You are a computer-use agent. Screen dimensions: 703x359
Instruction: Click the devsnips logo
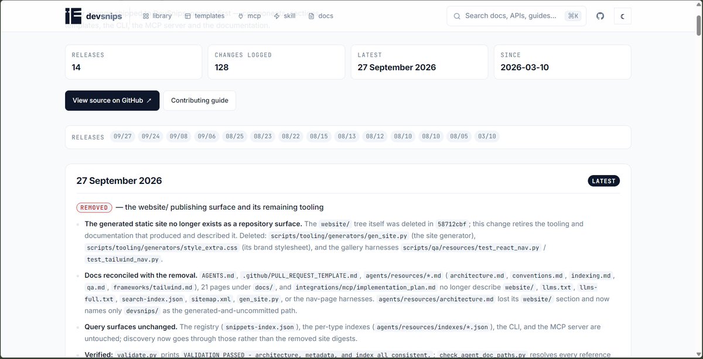pos(94,16)
